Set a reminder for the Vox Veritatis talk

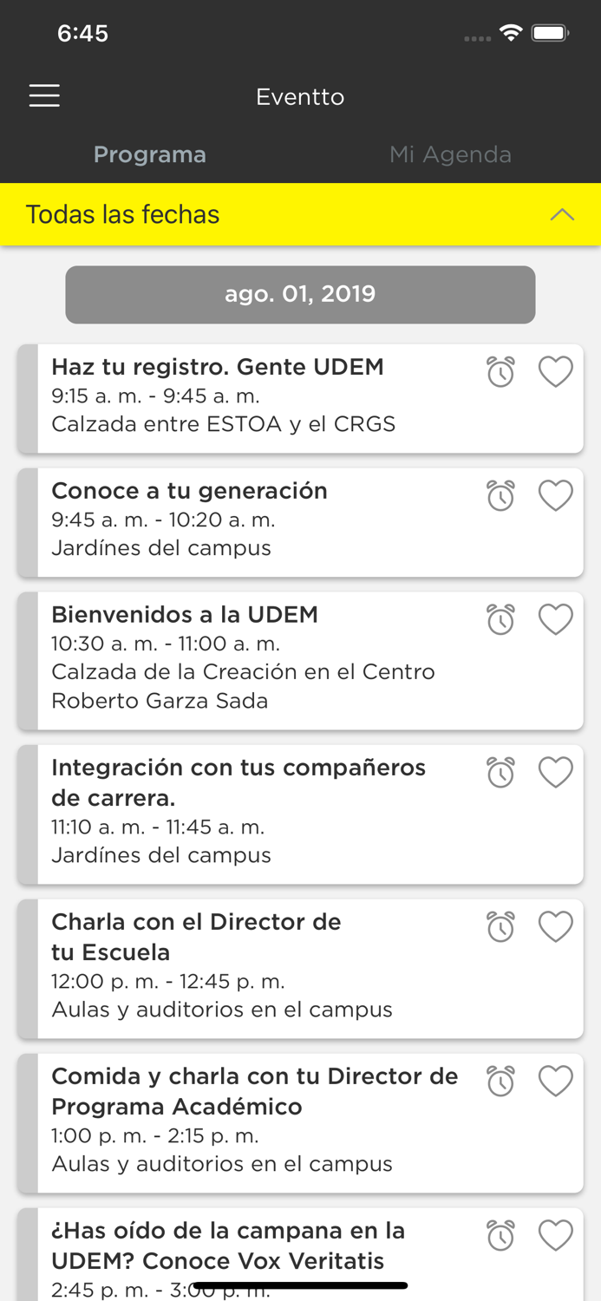click(x=500, y=1235)
